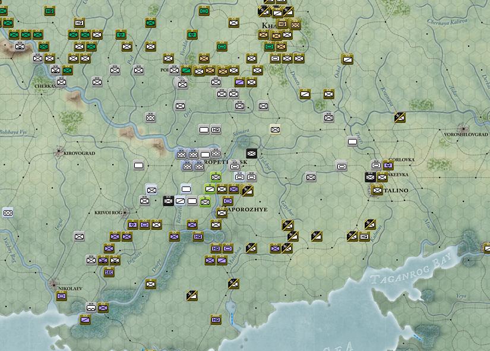Image resolution: width=490 pixels, height=351 pixels.
Task: Click the Taganrog Bay label
Action: pyautogui.click(x=412, y=270)
